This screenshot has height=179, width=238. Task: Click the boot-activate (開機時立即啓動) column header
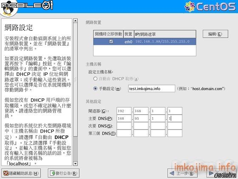(x=108, y=34)
